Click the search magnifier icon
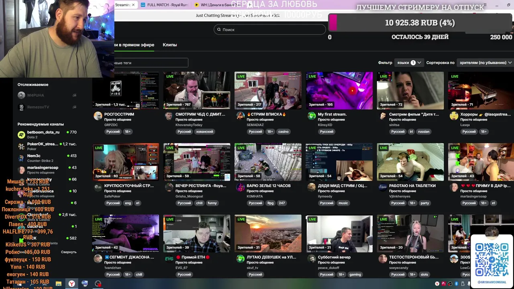Image resolution: width=514 pixels, height=289 pixels. (x=219, y=29)
